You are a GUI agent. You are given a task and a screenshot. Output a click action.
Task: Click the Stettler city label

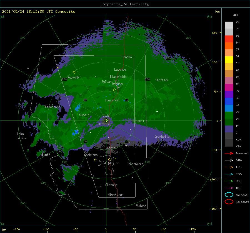pyautogui.click(x=162, y=80)
